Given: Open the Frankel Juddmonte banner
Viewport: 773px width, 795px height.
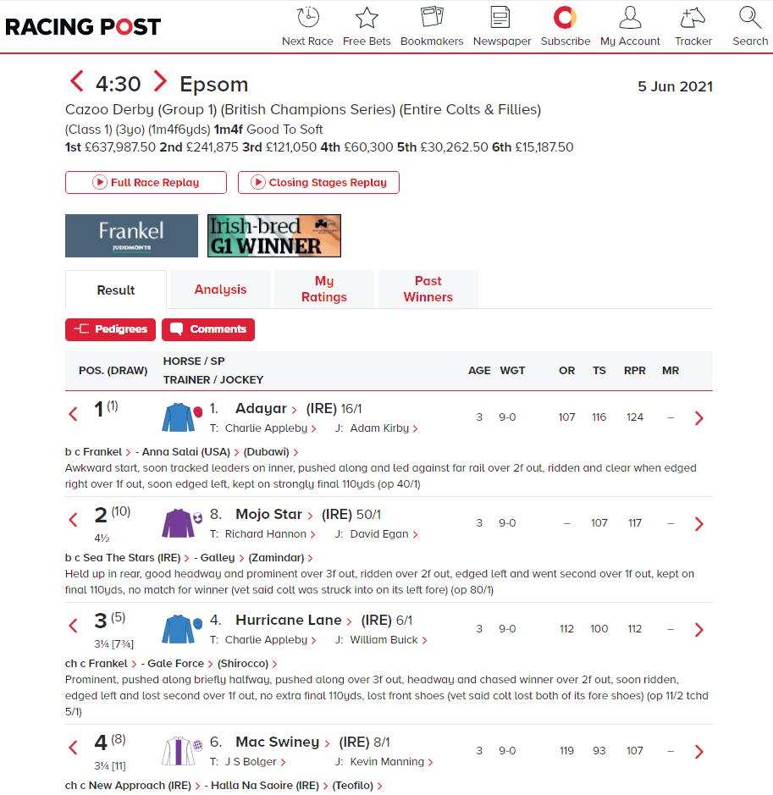Looking at the screenshot, I should (x=132, y=235).
